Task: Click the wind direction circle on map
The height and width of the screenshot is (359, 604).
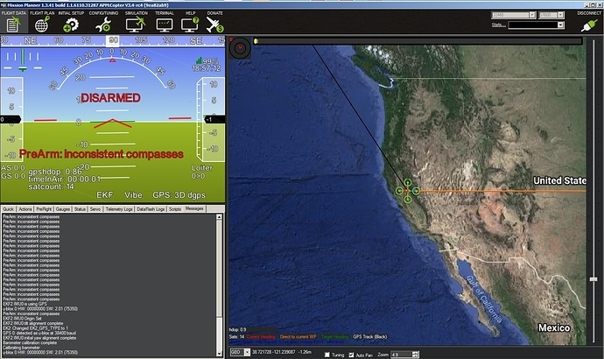Action: 240,47
